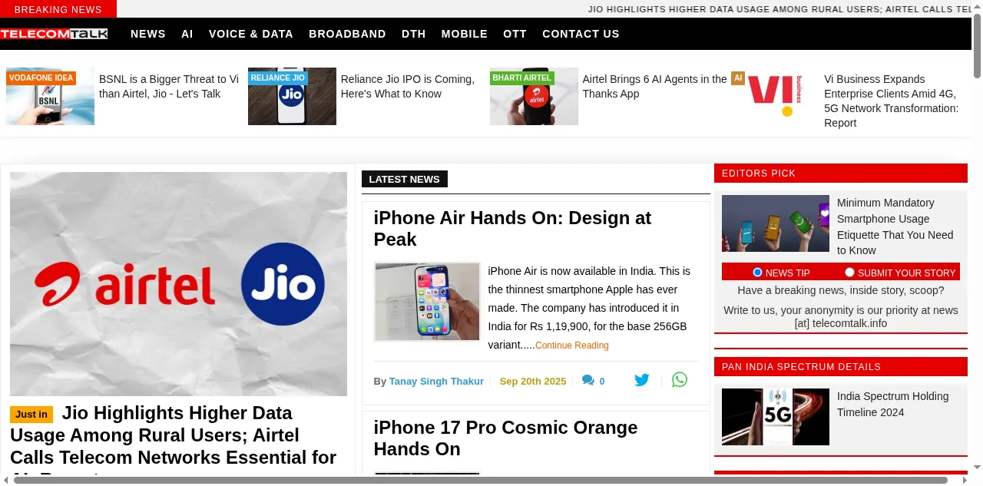Open comments bubble for iPhone Air article
Image resolution: width=983 pixels, height=486 pixels.
(588, 380)
